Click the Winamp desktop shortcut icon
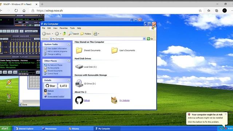 point(9,83)
